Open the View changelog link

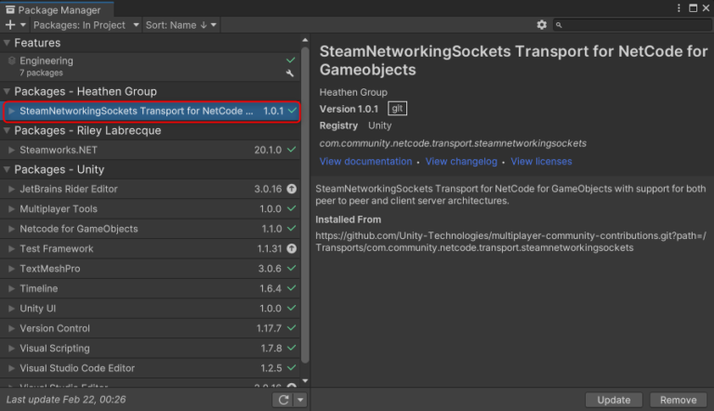[x=461, y=162]
